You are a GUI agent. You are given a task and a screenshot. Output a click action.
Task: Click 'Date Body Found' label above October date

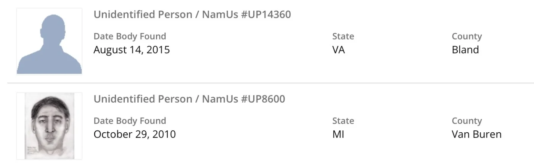[x=130, y=121]
